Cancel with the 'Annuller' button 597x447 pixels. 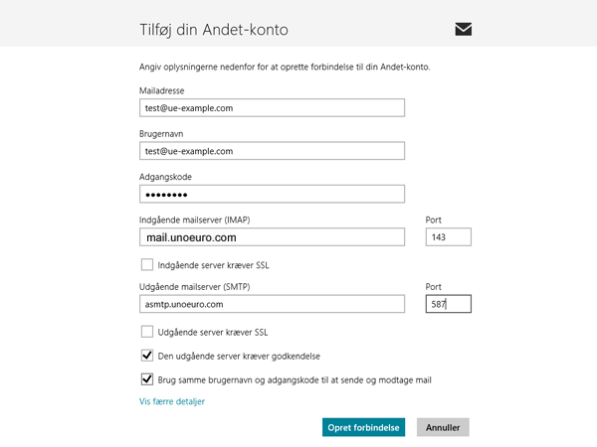[443, 427]
